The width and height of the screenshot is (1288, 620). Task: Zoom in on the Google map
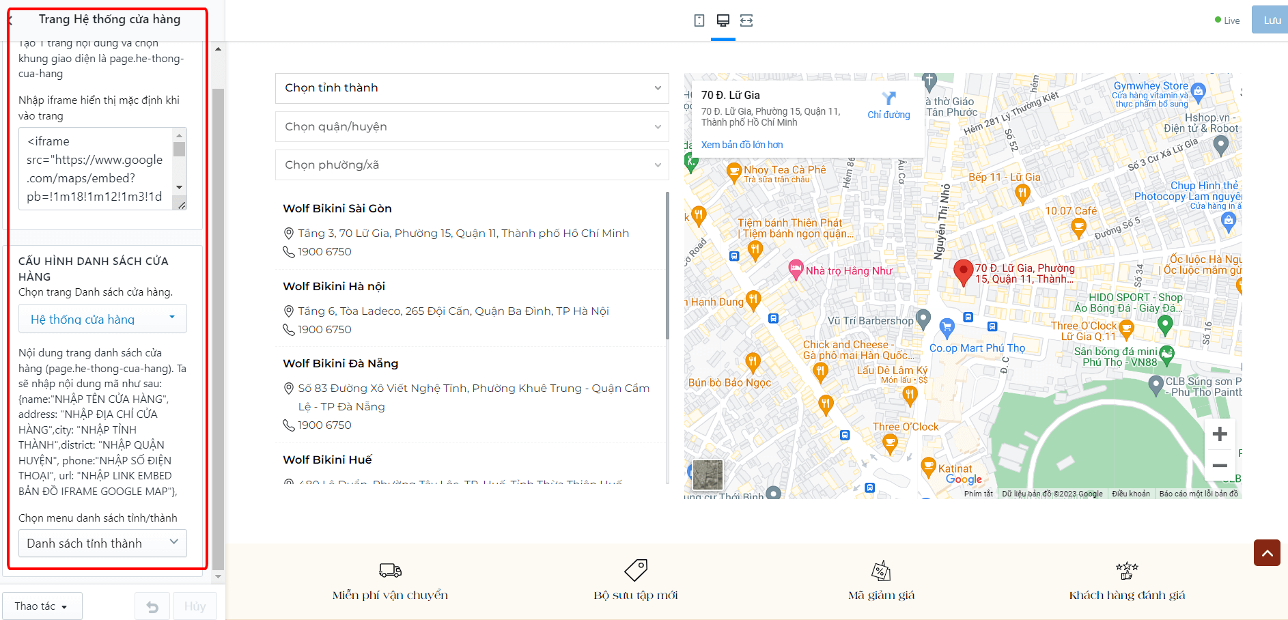[x=1220, y=434]
